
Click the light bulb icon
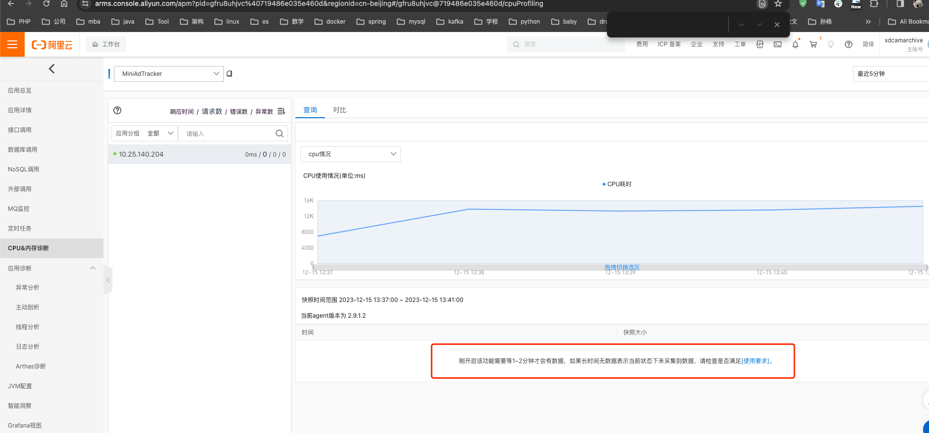point(831,44)
